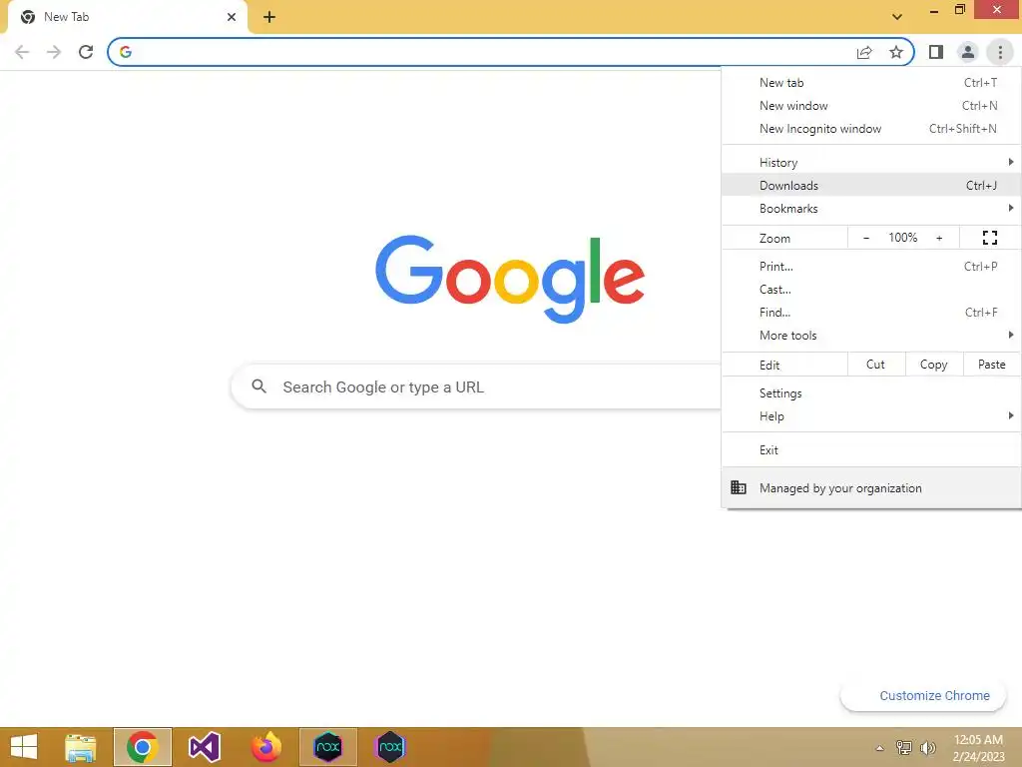
Task: Click the second purple Nox taskbar icon
Action: click(x=390, y=747)
